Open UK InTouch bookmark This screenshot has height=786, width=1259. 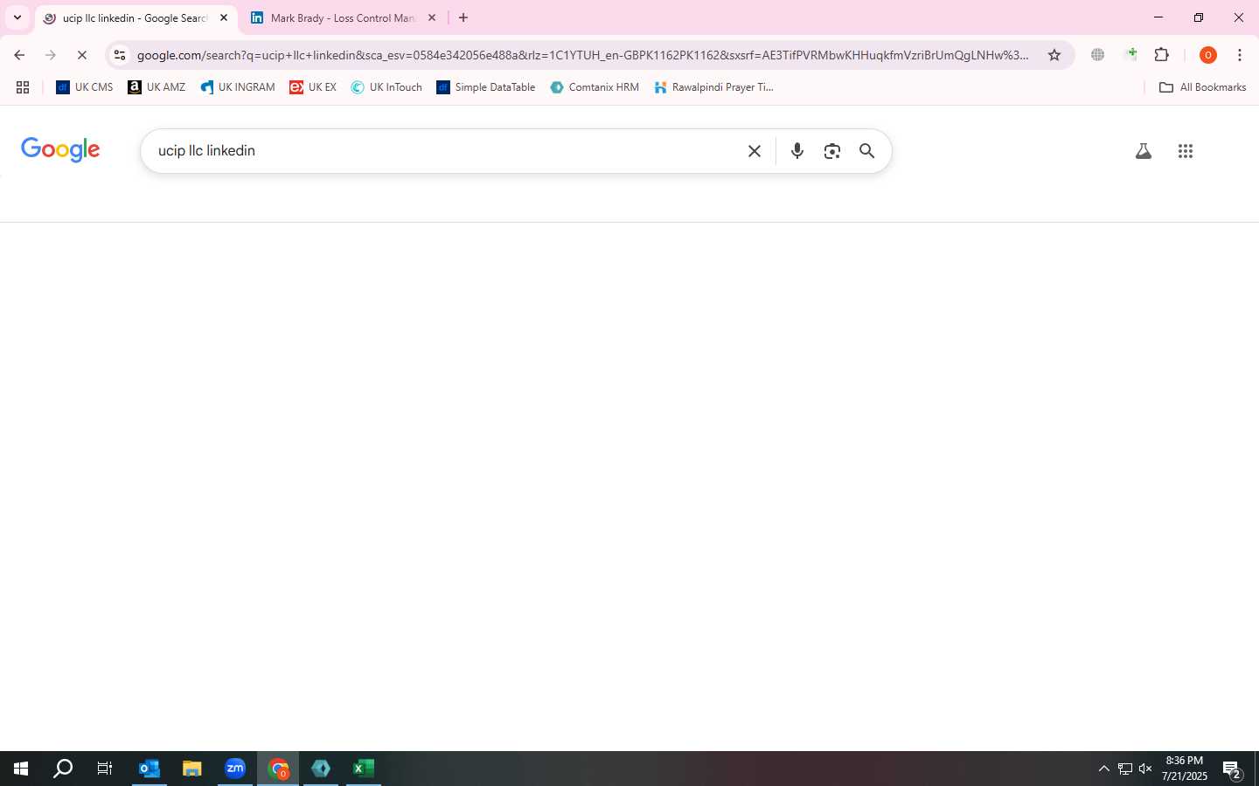386,87
